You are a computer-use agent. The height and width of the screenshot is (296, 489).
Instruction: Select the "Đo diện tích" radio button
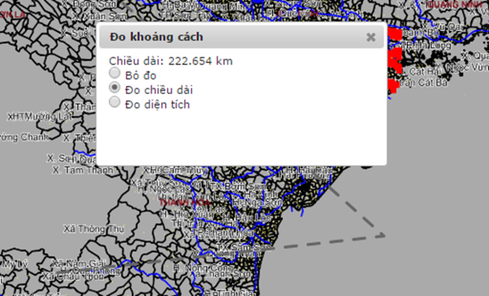tap(115, 101)
